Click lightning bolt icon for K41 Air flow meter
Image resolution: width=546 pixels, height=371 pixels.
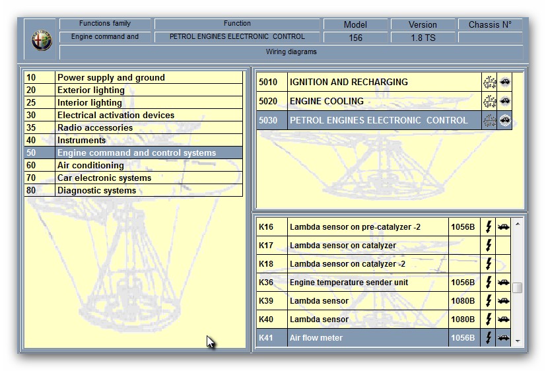tap(489, 338)
